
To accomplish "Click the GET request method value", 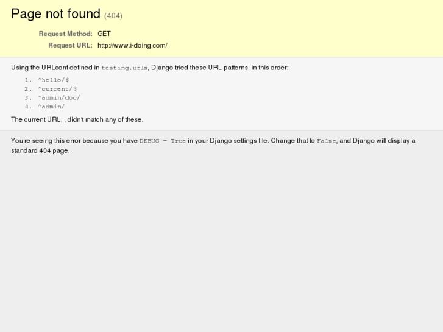I will (x=104, y=34).
